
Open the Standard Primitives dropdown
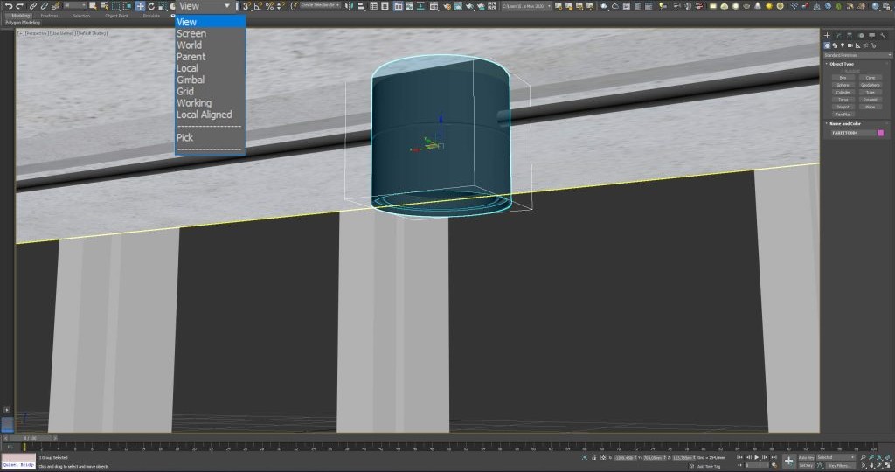(x=858, y=55)
